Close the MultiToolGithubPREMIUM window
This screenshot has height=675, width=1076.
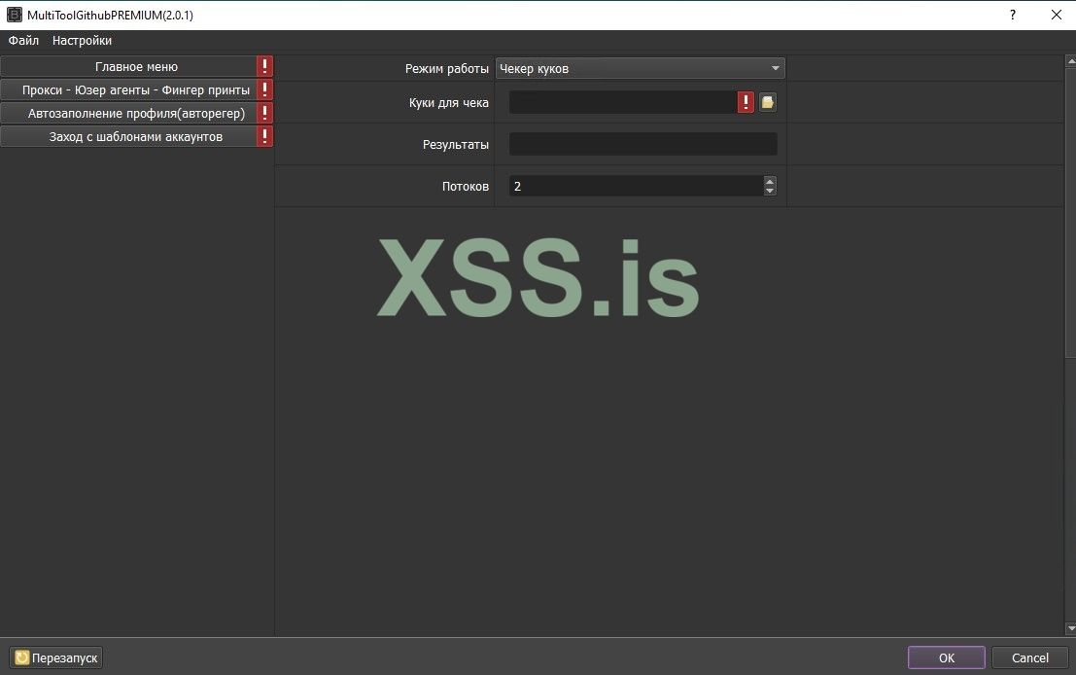tap(1057, 16)
